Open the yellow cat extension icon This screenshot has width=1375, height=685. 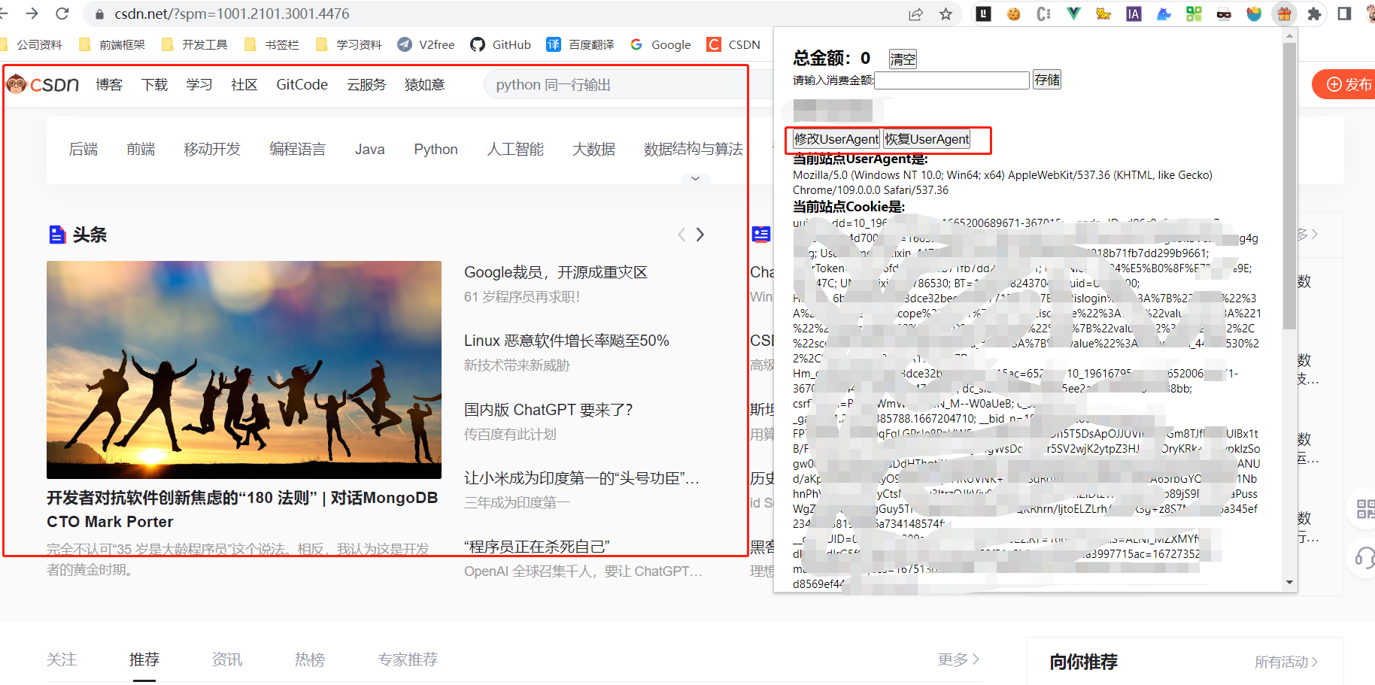(x=1103, y=14)
